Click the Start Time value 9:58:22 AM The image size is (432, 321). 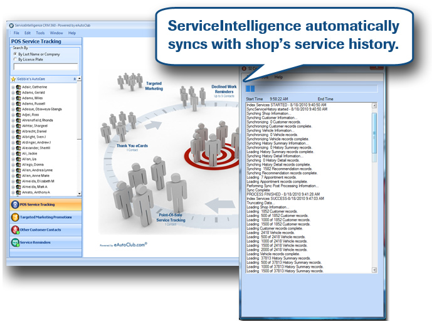click(x=279, y=98)
